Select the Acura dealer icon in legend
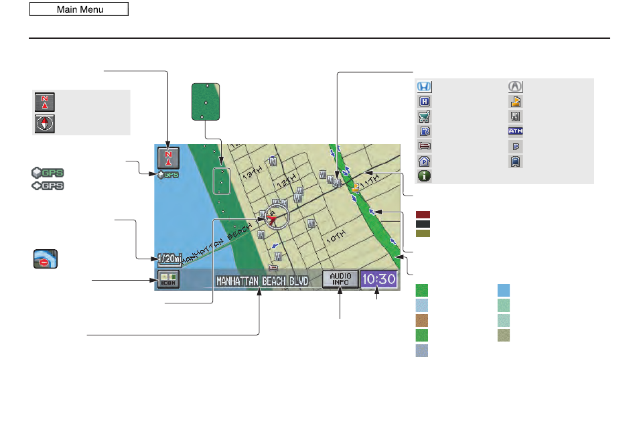Screen dimensions: 639x436 click(516, 86)
